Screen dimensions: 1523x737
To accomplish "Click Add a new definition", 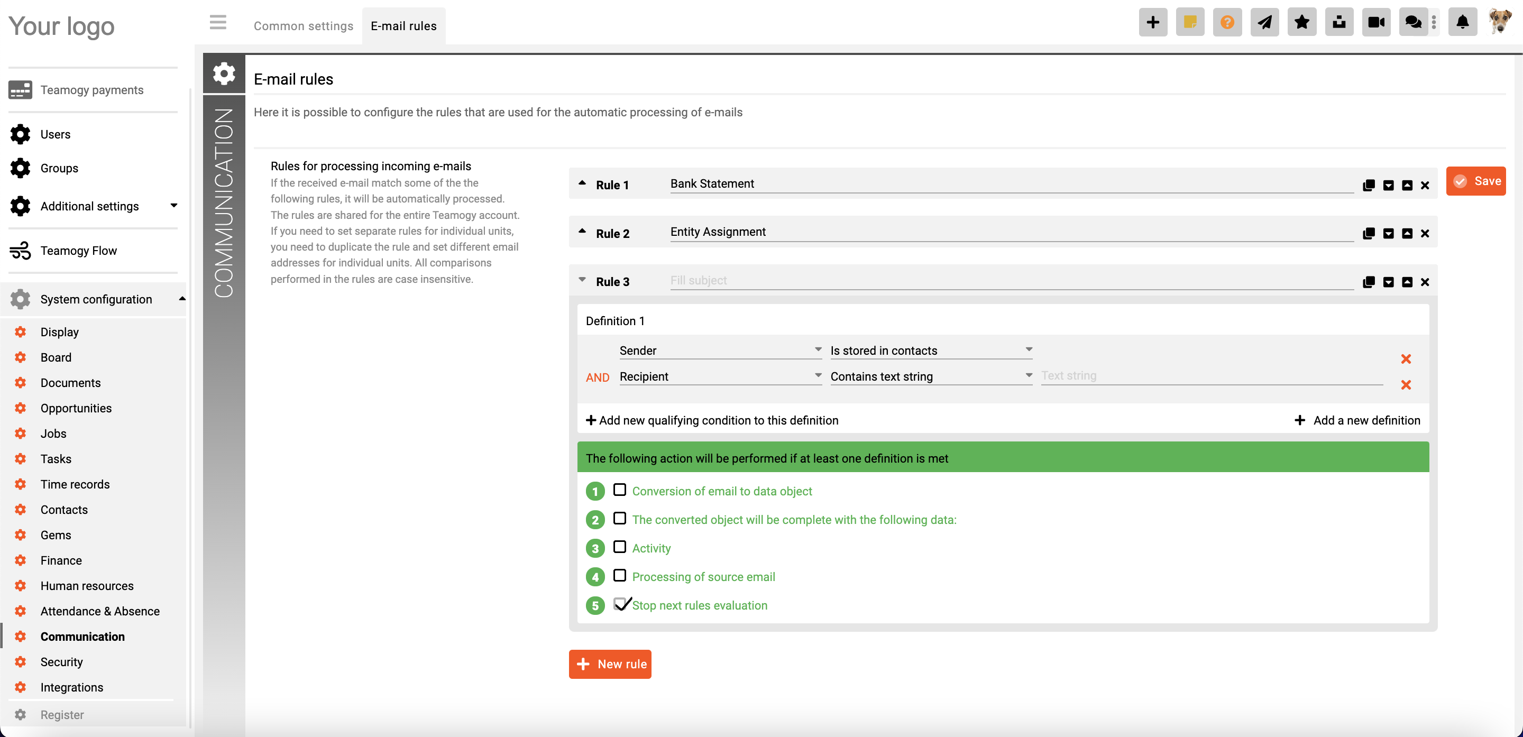I will [x=1356, y=420].
